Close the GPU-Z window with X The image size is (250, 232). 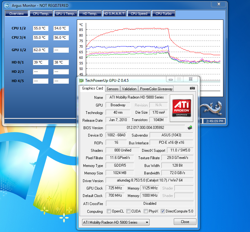[x=191, y=79]
